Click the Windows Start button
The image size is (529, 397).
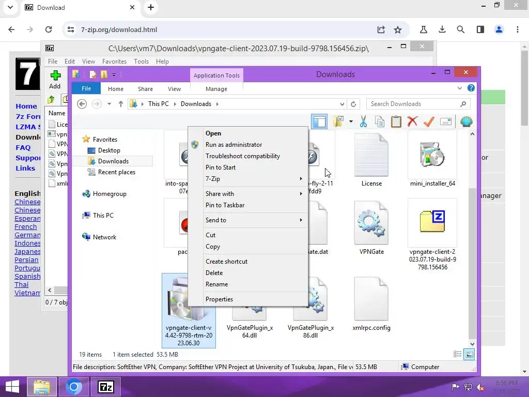coord(12,387)
